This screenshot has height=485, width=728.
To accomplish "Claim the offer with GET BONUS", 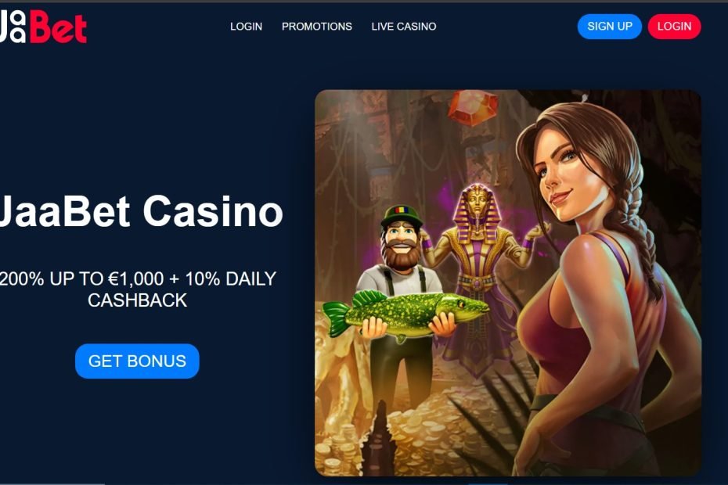I will (x=137, y=361).
